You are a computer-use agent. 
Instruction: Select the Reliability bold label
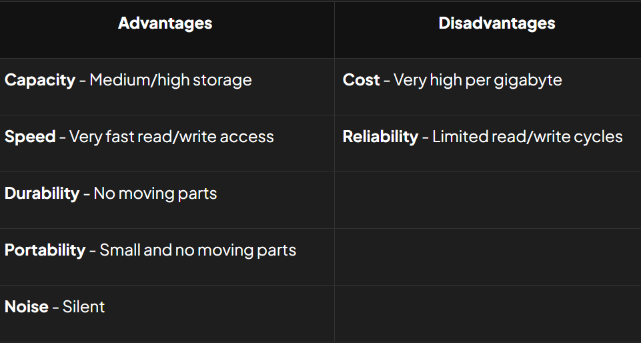point(381,137)
